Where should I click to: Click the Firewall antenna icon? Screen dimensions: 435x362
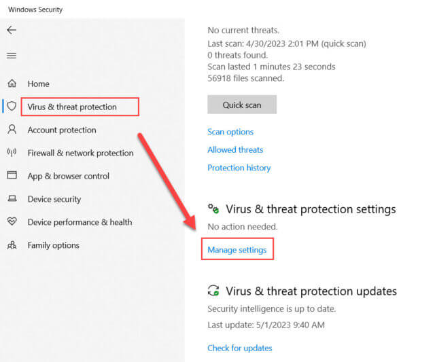(12, 152)
